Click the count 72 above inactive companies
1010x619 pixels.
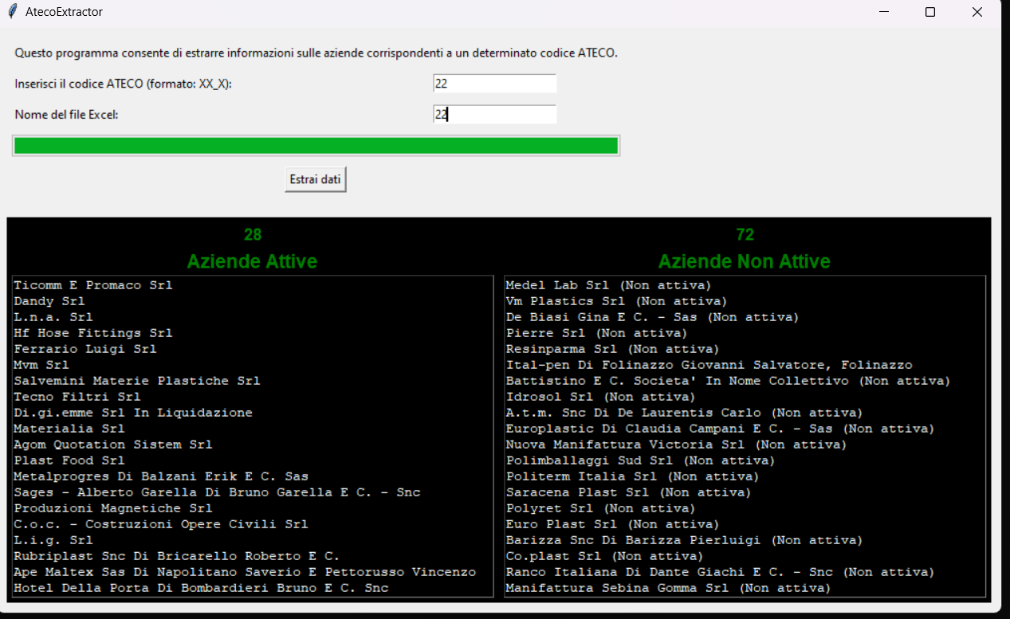[745, 234]
